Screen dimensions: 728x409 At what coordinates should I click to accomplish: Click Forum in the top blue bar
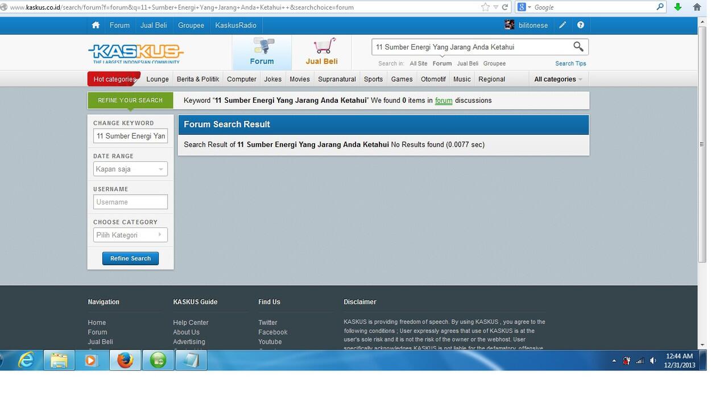[x=119, y=25]
